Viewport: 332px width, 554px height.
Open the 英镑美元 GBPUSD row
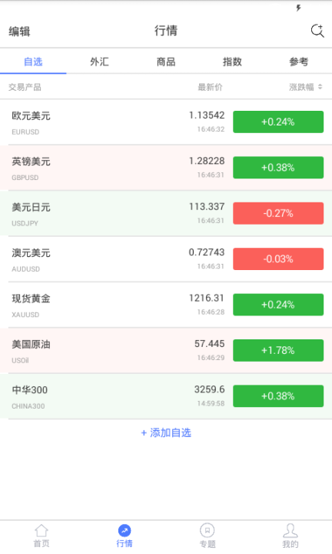(166, 168)
